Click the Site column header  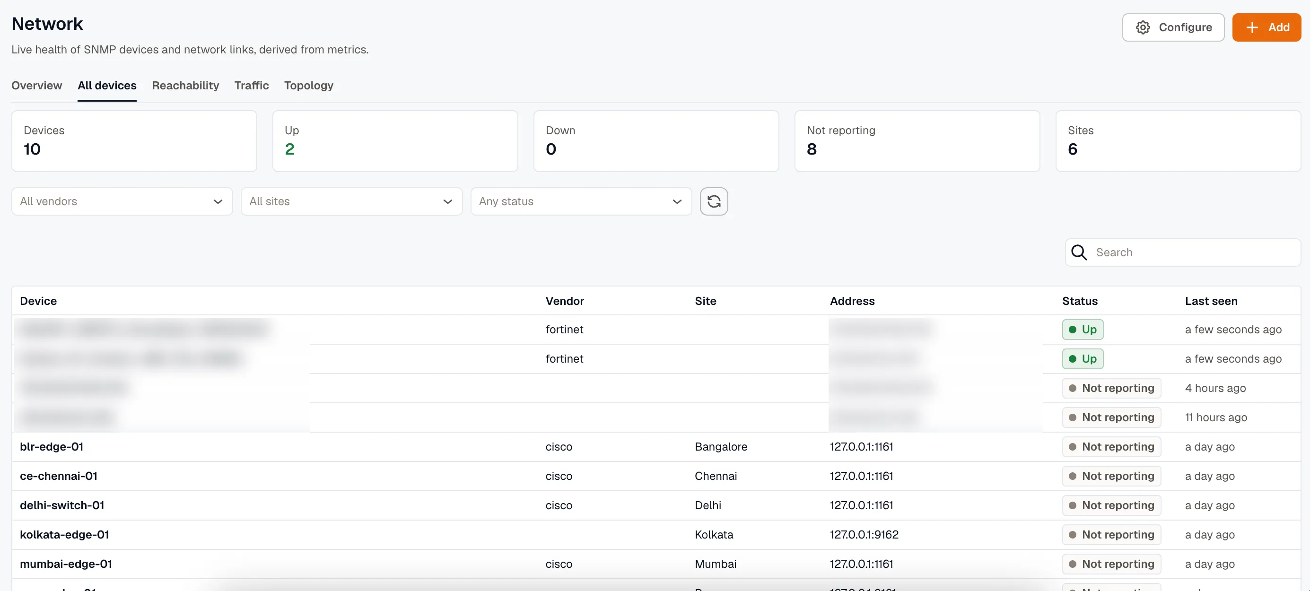(705, 301)
